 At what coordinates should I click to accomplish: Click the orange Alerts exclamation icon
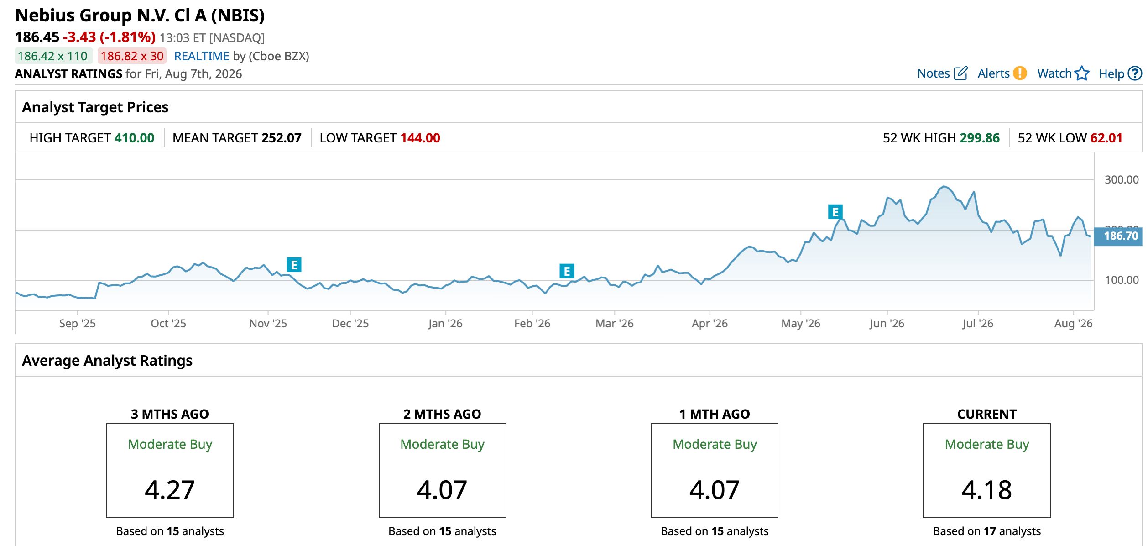[x=1019, y=73]
